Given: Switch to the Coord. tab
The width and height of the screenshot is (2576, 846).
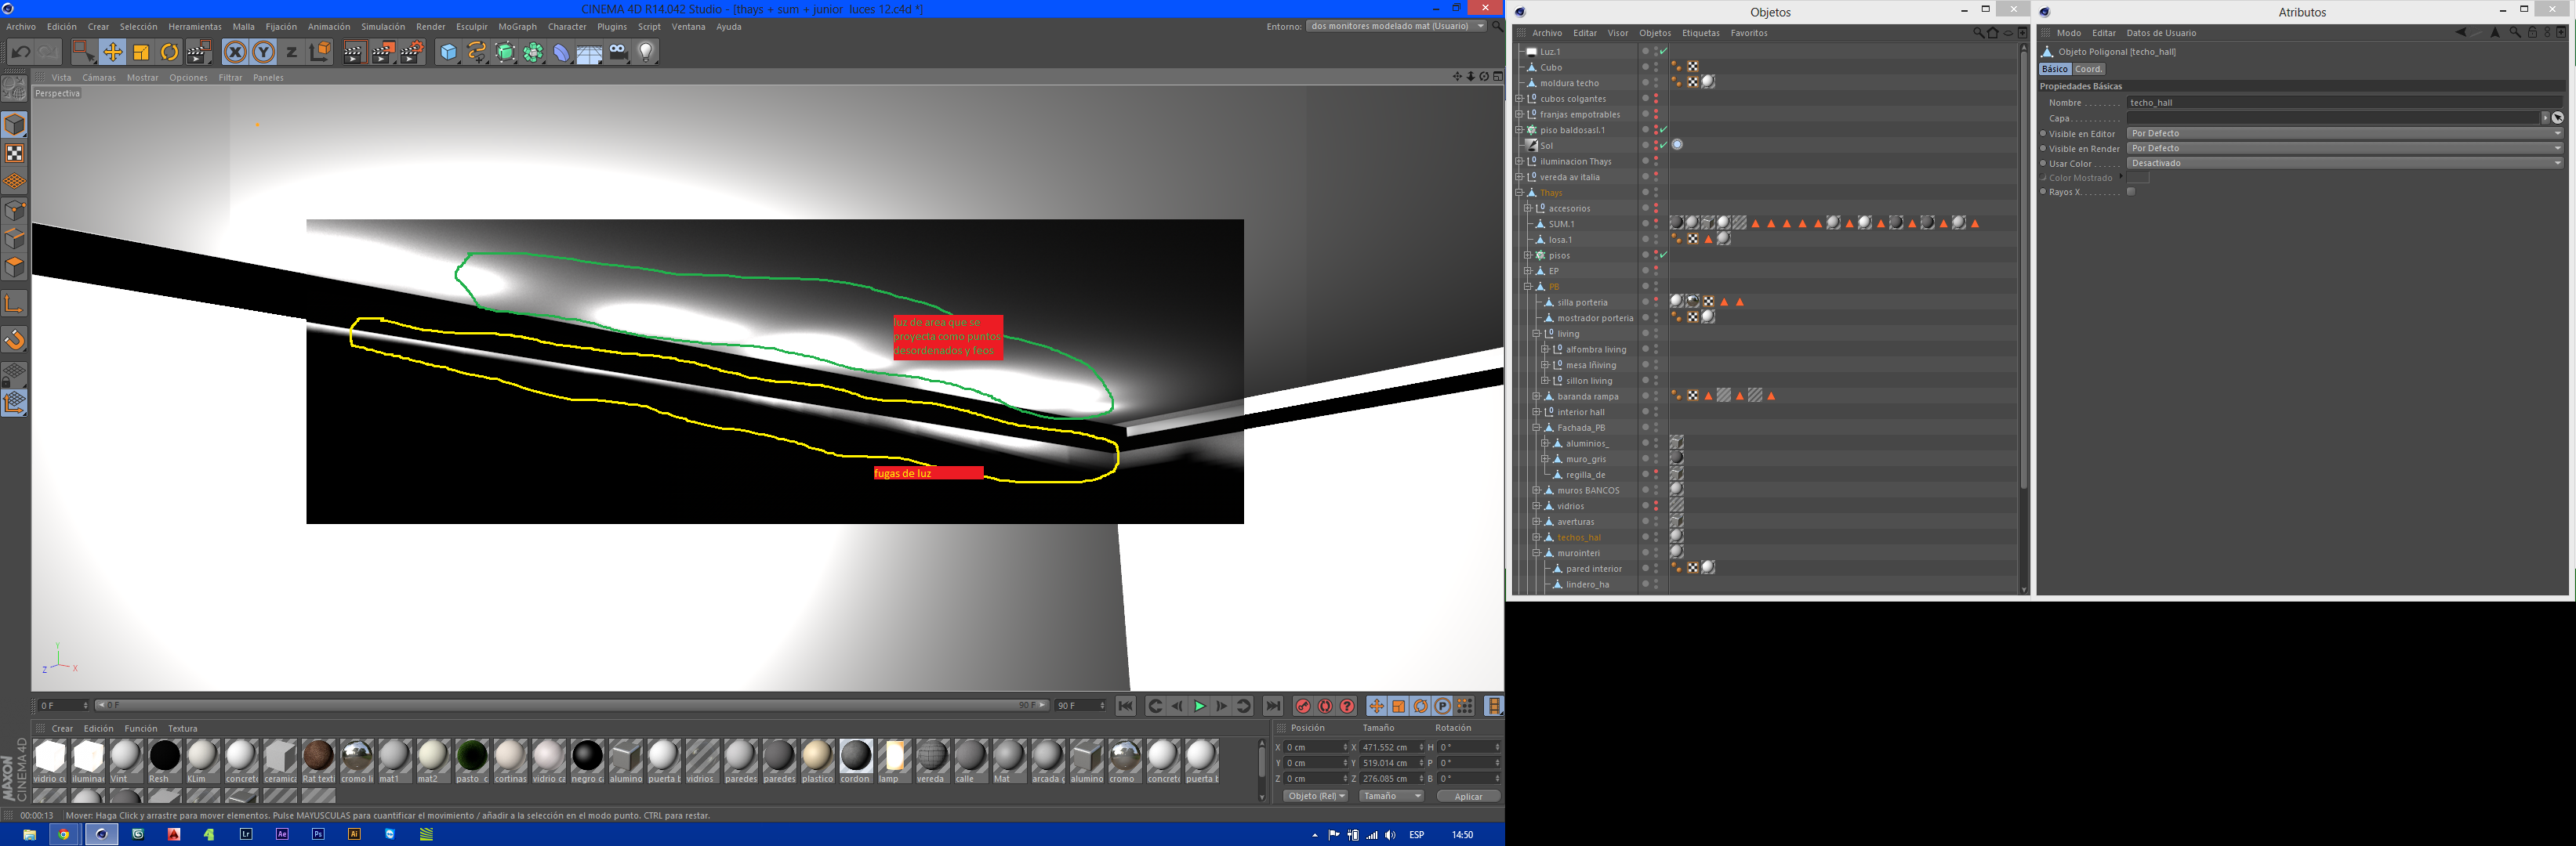Looking at the screenshot, I should tap(2088, 69).
